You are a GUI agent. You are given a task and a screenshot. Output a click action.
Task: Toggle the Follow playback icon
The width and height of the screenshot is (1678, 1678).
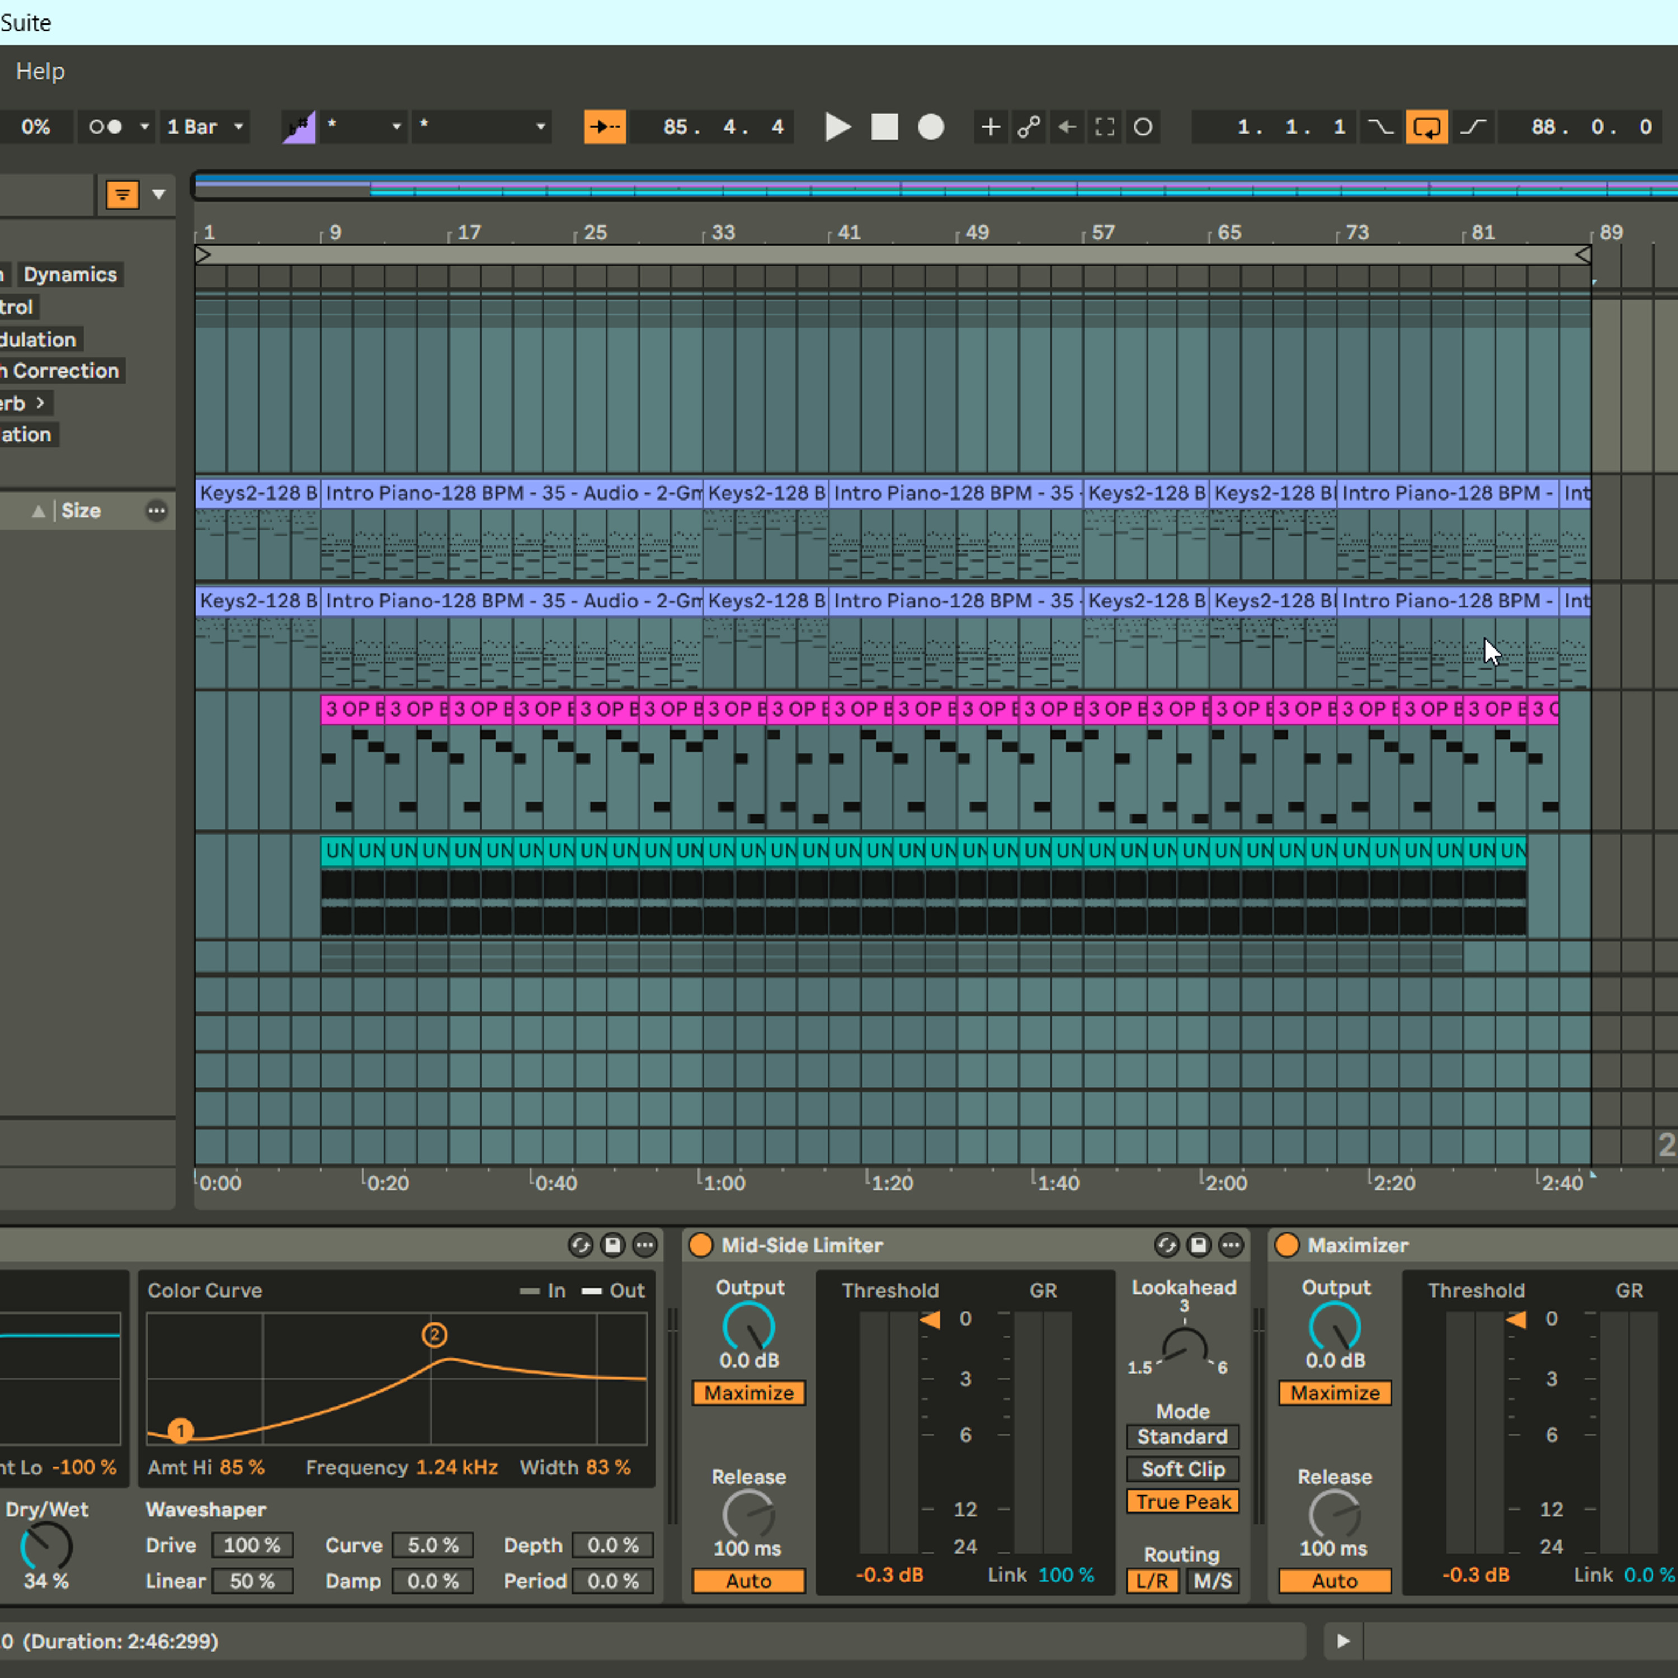(x=605, y=127)
